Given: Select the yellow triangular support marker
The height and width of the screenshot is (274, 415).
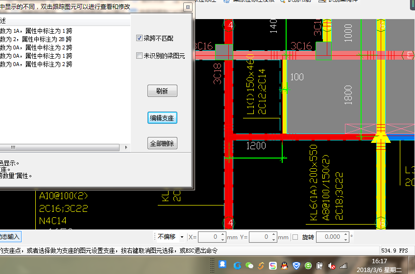Looking at the screenshot, I should [x=381, y=138].
